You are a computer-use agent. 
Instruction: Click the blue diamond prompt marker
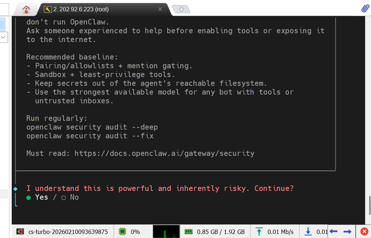click(x=15, y=189)
